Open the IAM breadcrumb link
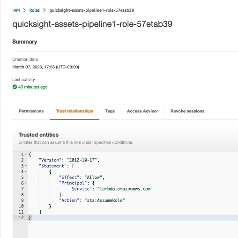Screen dimensions: 238x238 pos(16,10)
